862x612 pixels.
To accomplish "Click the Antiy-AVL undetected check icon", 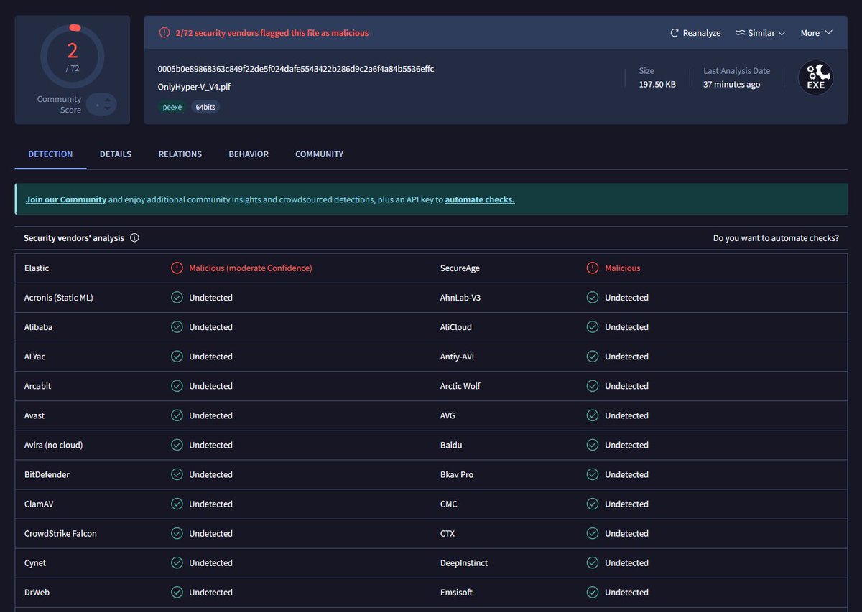I will (x=593, y=357).
